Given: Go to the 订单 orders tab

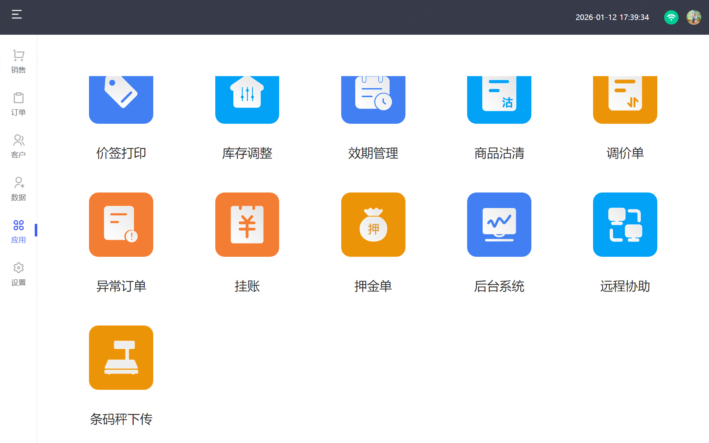Looking at the screenshot, I should (18, 104).
